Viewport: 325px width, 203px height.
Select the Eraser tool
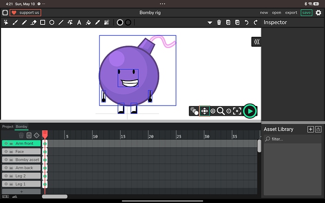(33, 23)
